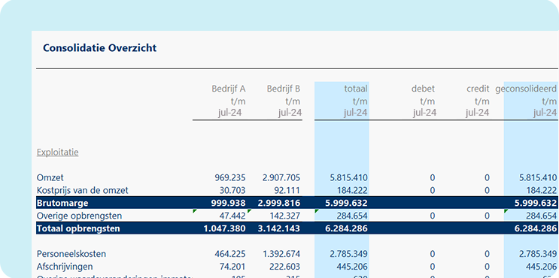Image resolution: width=559 pixels, height=278 pixels.
Task: Select Overige opbrengsten value 142.327
Action: pos(284,216)
